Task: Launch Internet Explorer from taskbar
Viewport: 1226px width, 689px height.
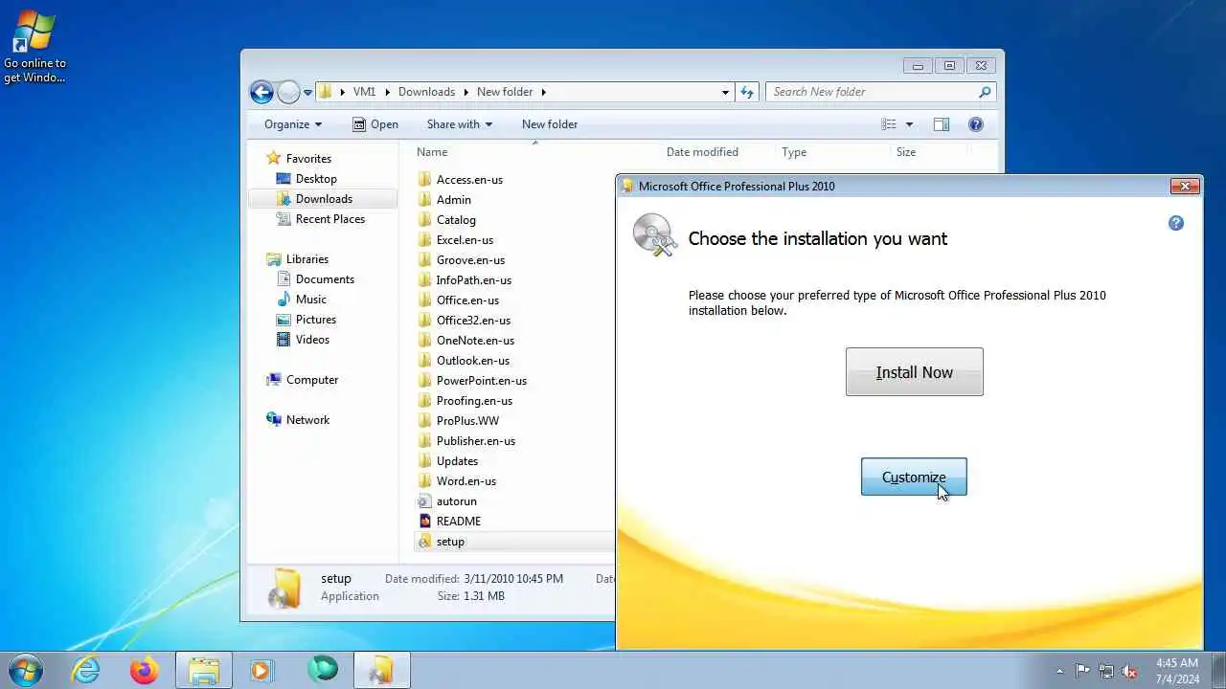Action: pos(85,670)
